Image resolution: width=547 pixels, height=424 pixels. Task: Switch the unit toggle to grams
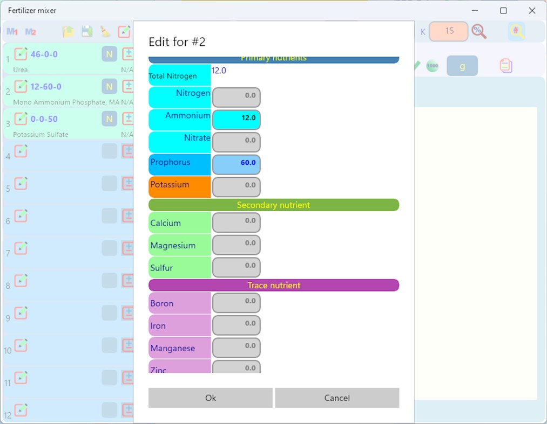(462, 65)
